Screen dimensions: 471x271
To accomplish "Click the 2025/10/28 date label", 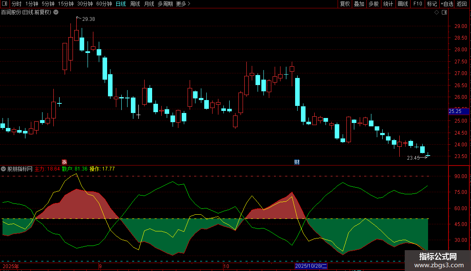I will point(311,266).
